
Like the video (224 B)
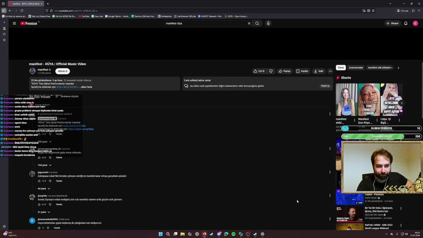coord(259,71)
